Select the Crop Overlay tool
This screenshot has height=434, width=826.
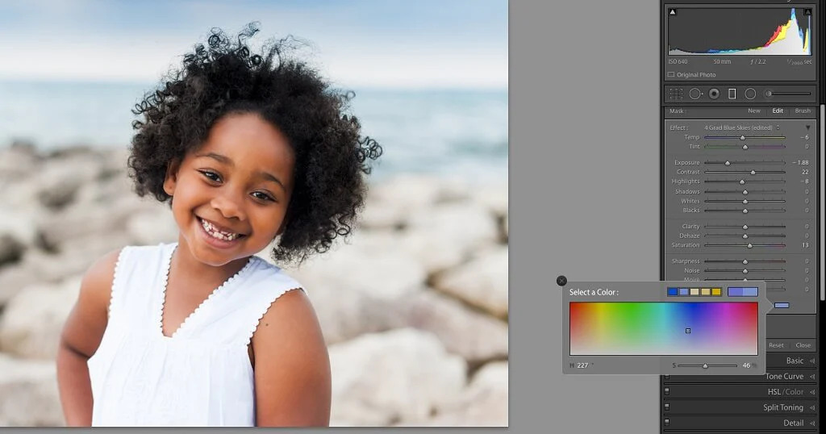(x=676, y=94)
